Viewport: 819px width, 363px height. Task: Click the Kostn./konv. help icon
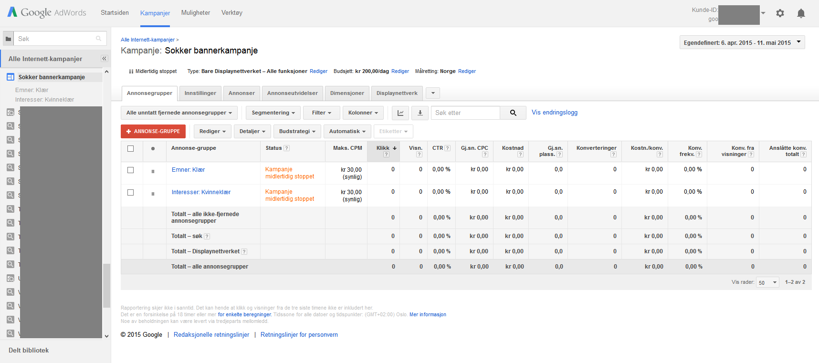(x=660, y=154)
